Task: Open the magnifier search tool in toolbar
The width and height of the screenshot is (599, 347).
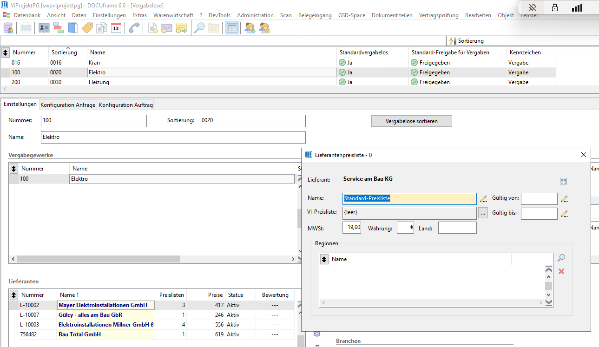Action: (x=199, y=28)
